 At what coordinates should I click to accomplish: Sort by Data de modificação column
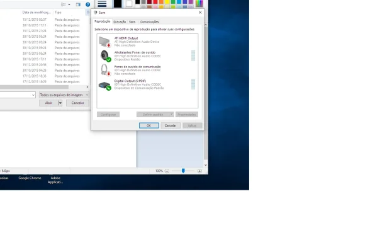(x=36, y=13)
